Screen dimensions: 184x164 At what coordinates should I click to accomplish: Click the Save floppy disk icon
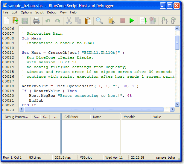(25, 21)
